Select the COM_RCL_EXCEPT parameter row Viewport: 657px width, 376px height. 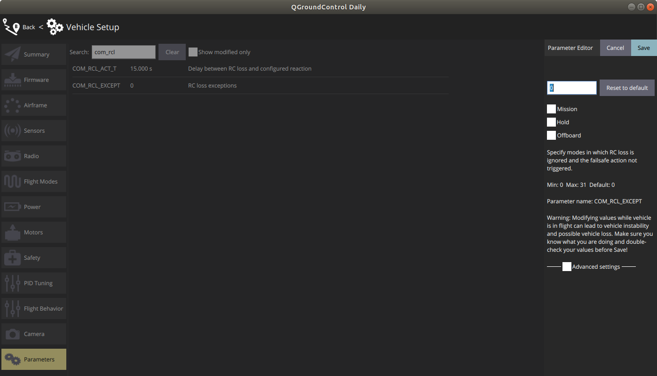point(260,86)
